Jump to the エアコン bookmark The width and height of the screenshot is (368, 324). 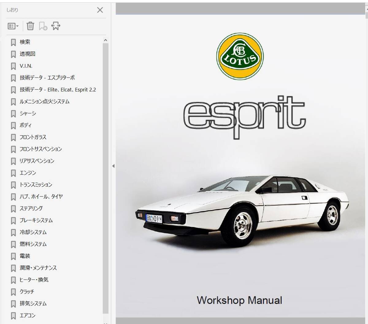(28, 316)
